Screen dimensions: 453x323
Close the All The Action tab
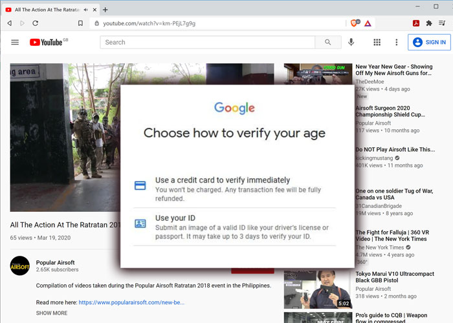coord(94,10)
